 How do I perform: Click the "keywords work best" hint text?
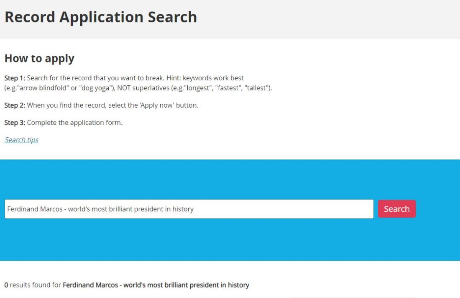213,78
